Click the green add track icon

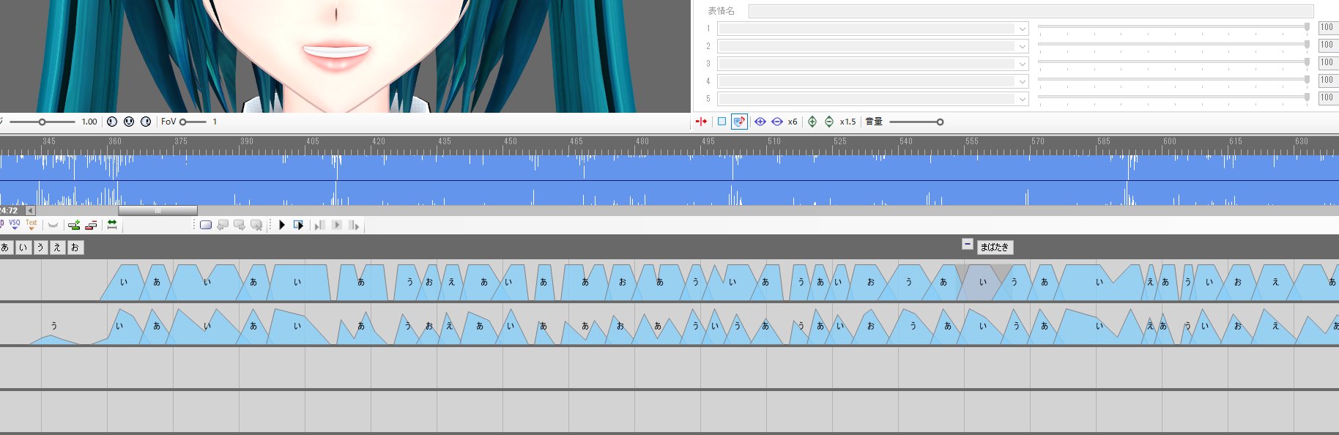(x=74, y=225)
